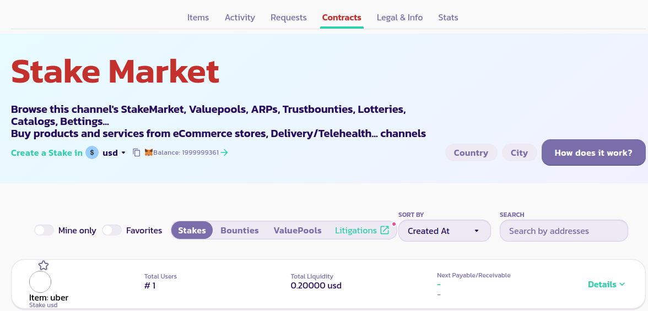Click the uber item circular avatar
The height and width of the screenshot is (311, 648).
pos(40,282)
